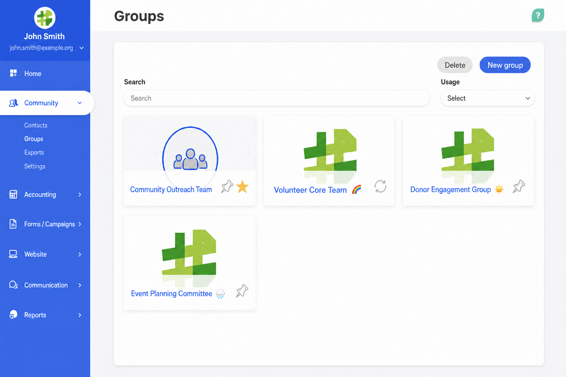
Task: Click the sync icon on Volunteer Core Team
Action: point(380,186)
